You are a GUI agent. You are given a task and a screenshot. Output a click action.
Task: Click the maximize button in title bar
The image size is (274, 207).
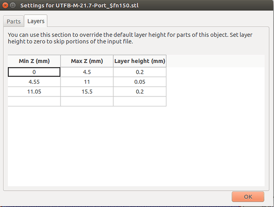tap(13, 5)
